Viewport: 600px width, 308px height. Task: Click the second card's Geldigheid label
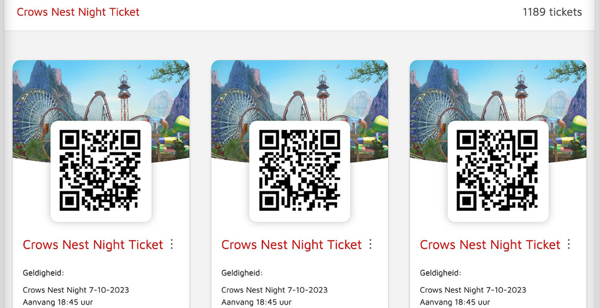pos(242,273)
